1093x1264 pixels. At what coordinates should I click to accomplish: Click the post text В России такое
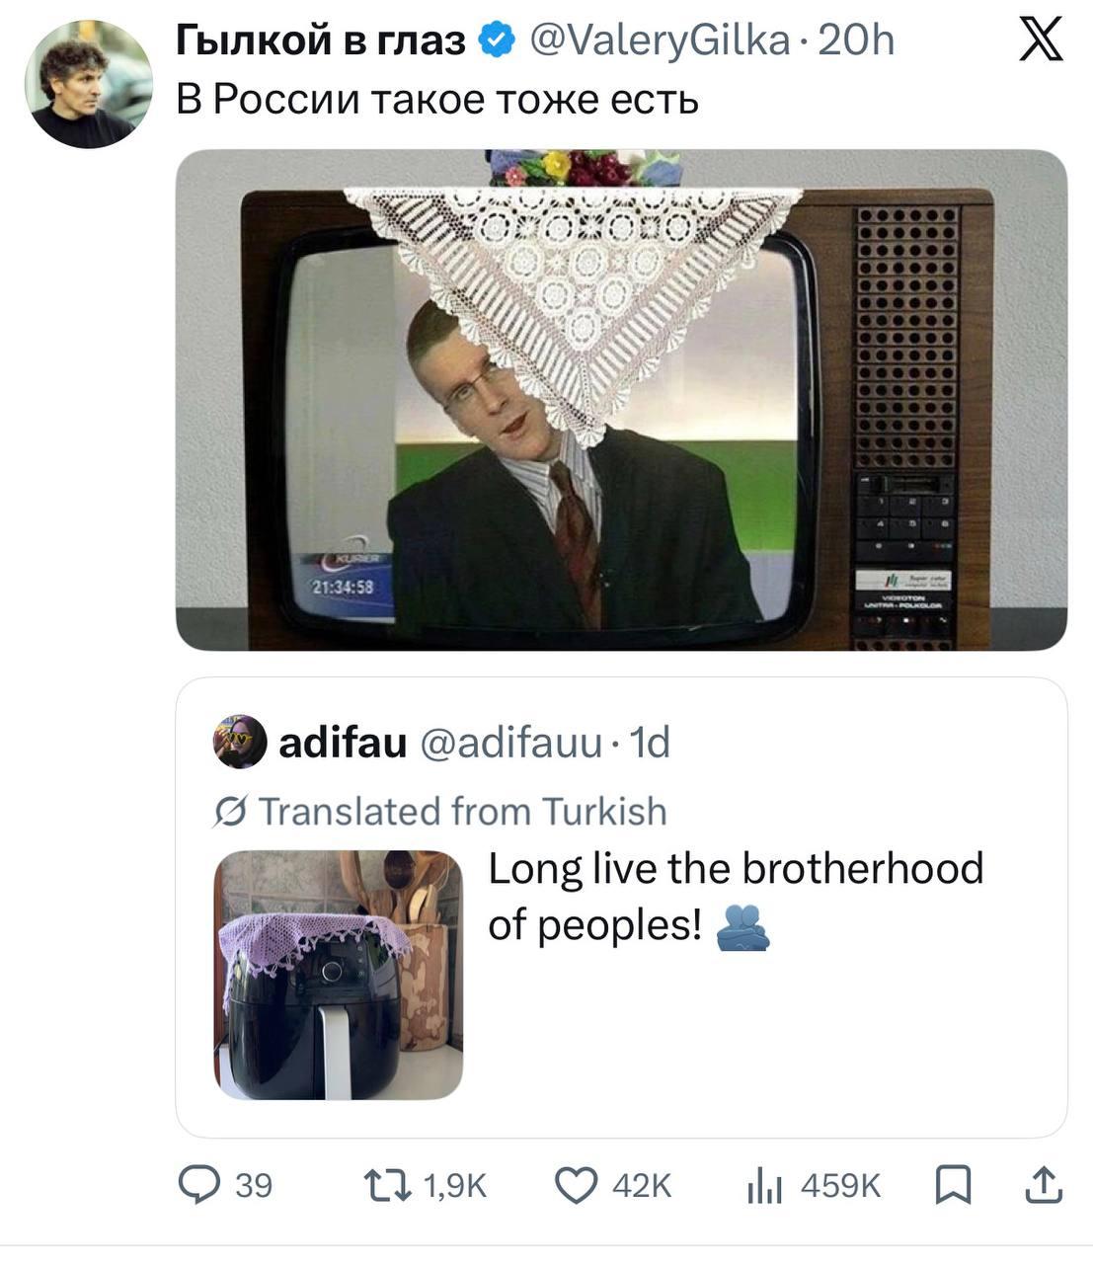437,99
